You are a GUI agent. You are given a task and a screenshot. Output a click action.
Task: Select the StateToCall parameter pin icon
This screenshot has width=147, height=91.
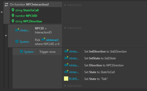[13, 10]
